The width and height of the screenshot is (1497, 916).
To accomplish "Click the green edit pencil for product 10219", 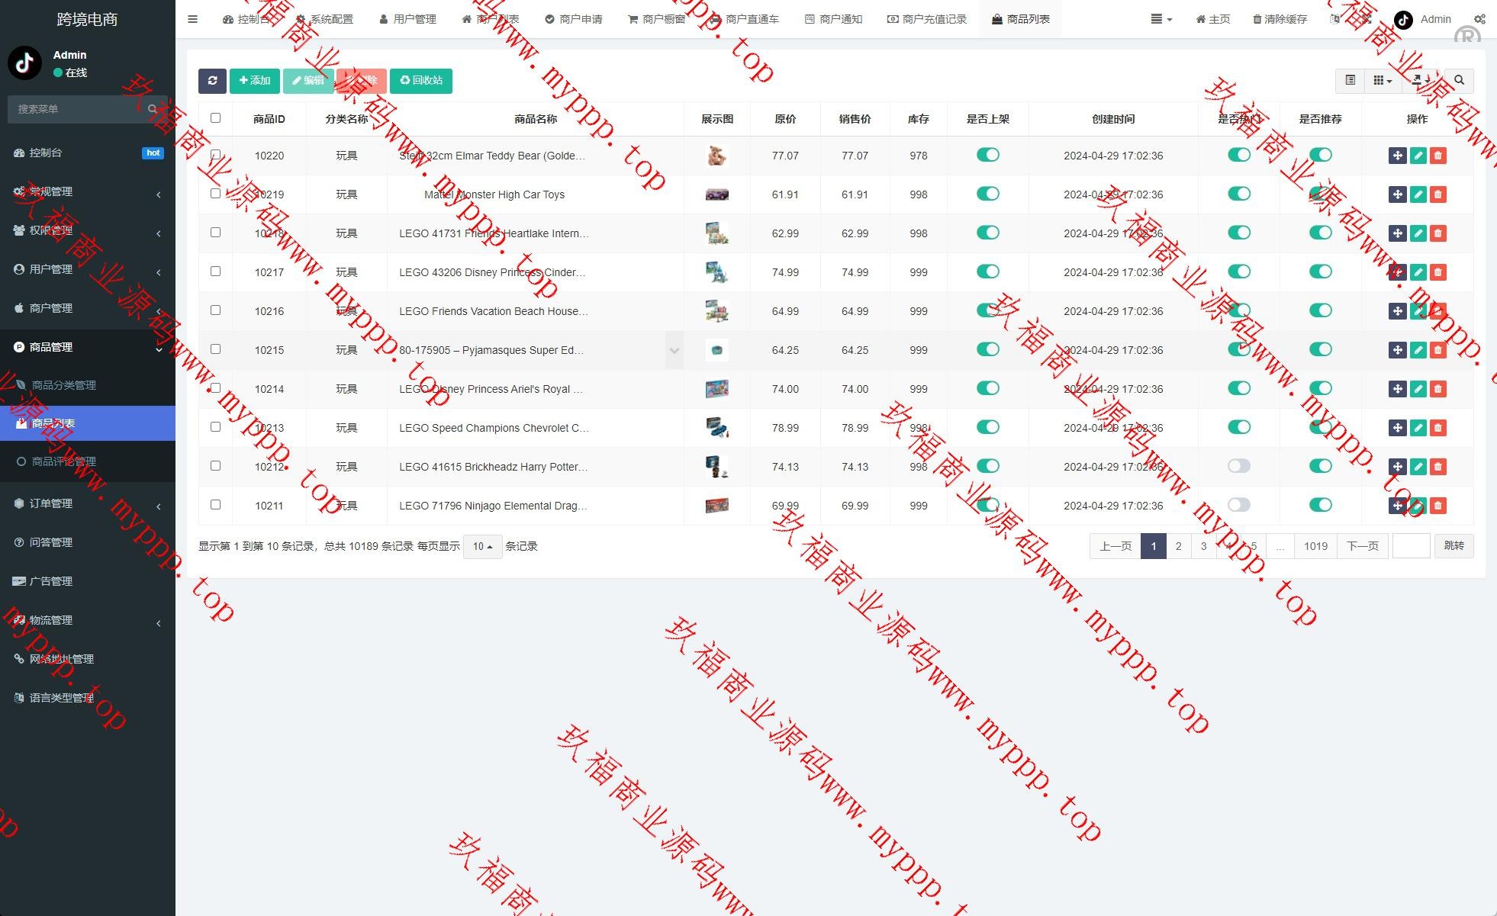I will (x=1418, y=194).
